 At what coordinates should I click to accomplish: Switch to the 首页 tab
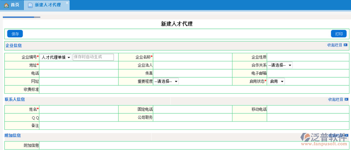12,5
